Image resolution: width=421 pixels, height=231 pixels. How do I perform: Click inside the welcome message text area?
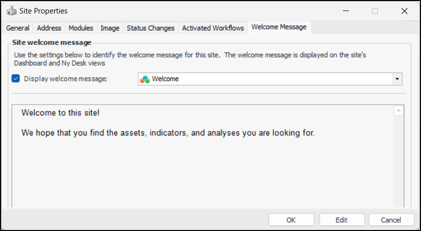pos(200,170)
